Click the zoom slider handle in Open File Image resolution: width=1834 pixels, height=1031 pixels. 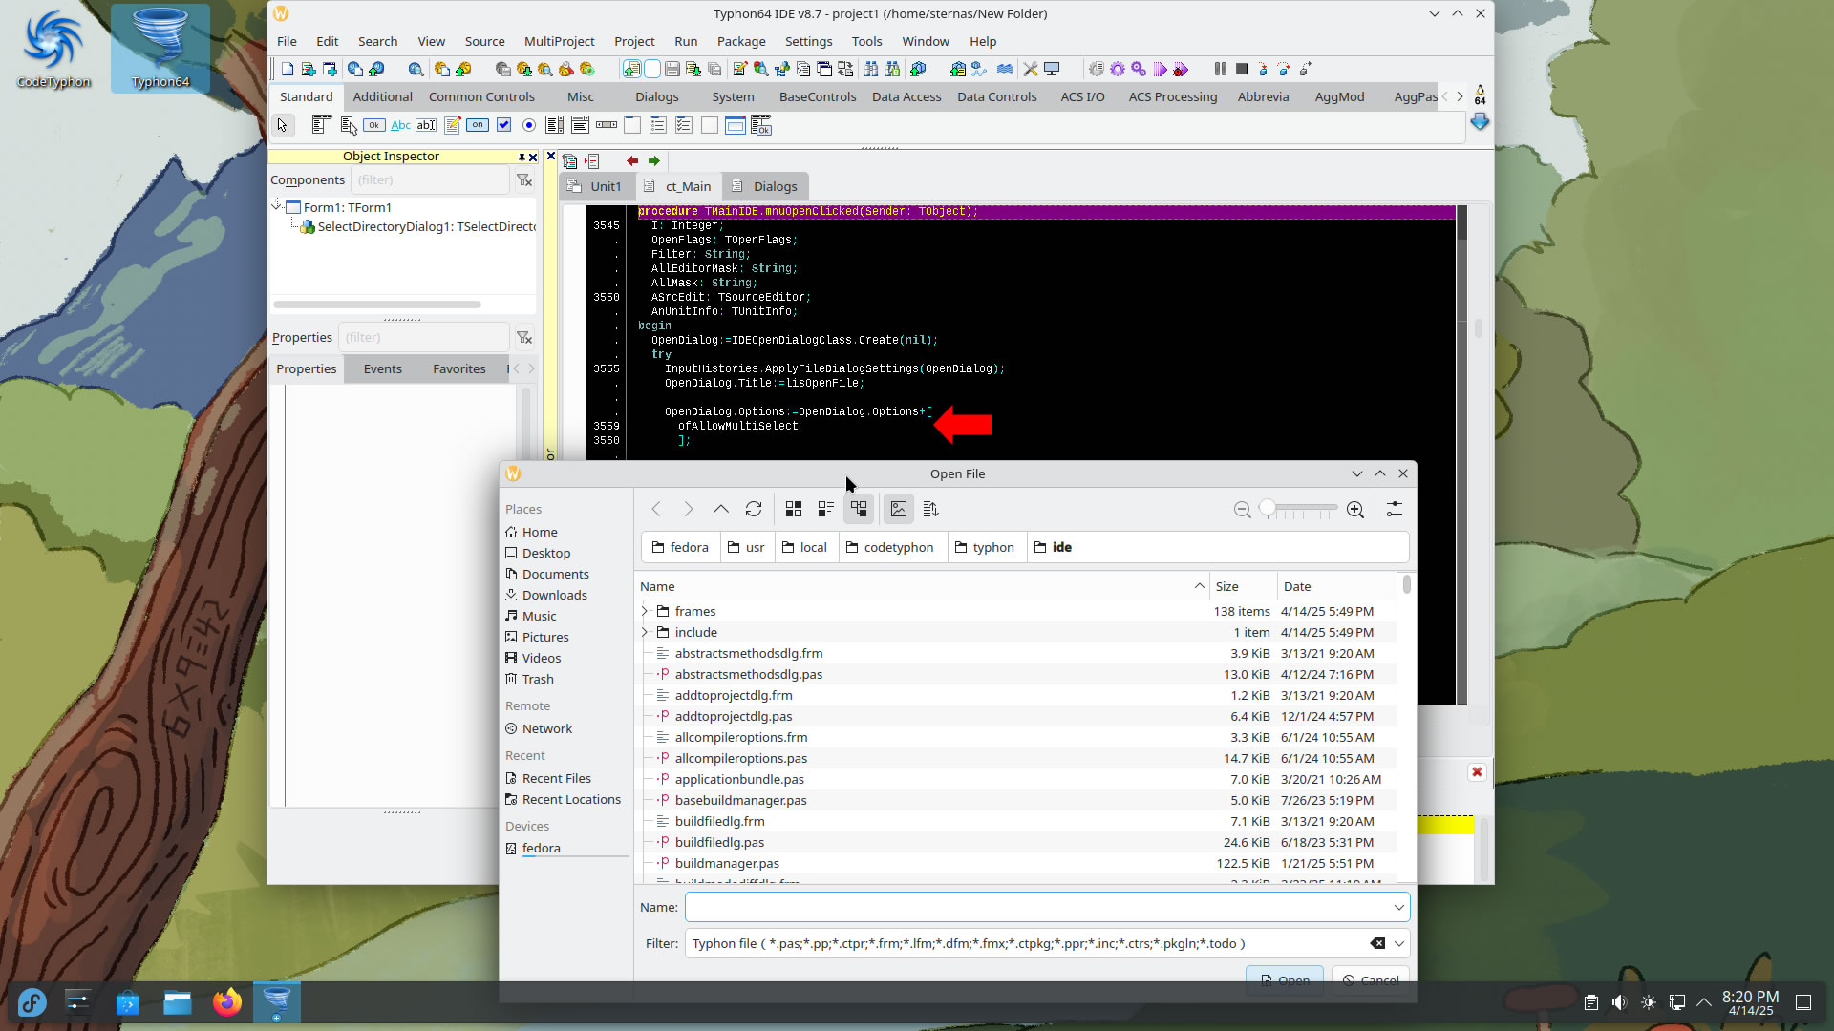1268,509
